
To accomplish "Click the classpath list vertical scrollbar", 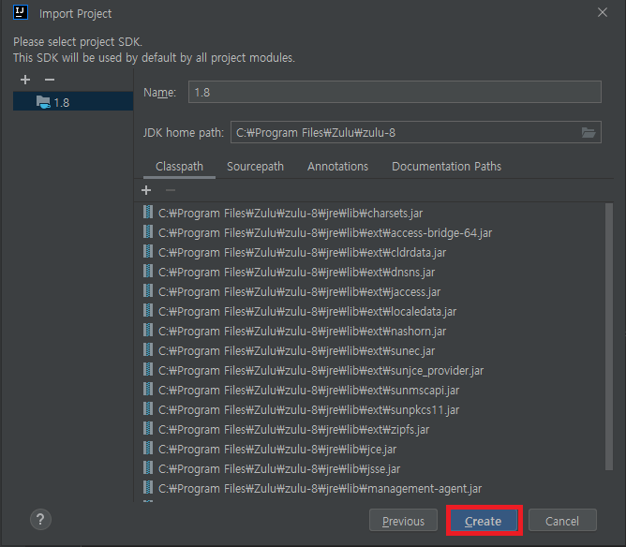I will (609, 337).
